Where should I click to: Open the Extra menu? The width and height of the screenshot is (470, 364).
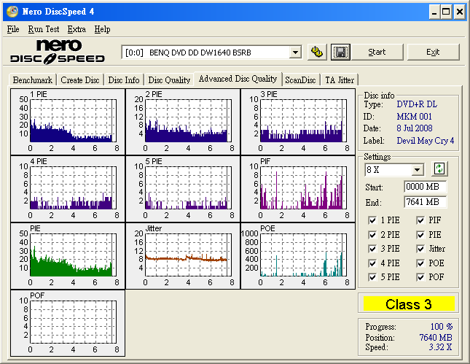(76, 29)
